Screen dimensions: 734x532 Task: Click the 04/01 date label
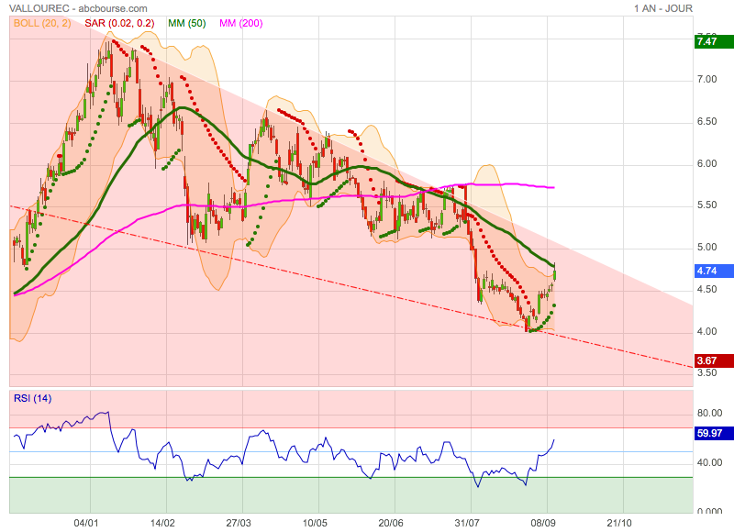pyautogui.click(x=86, y=523)
